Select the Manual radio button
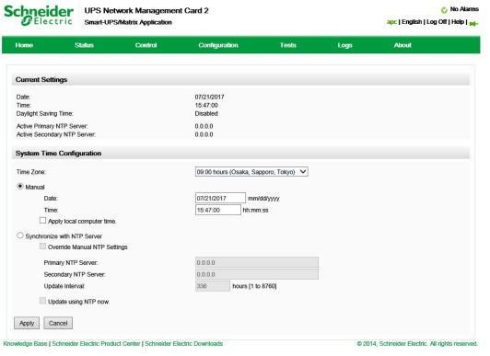The width and height of the screenshot is (490, 356). pos(20,186)
